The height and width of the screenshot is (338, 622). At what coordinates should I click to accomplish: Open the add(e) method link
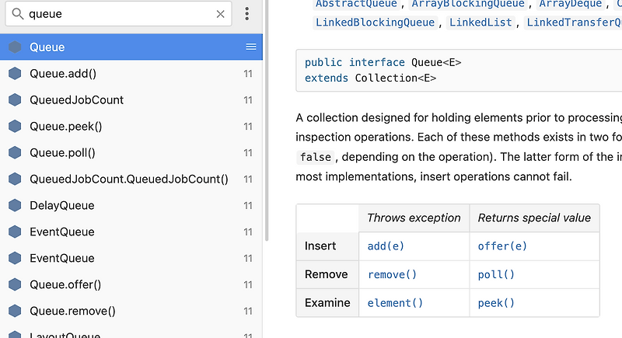386,246
